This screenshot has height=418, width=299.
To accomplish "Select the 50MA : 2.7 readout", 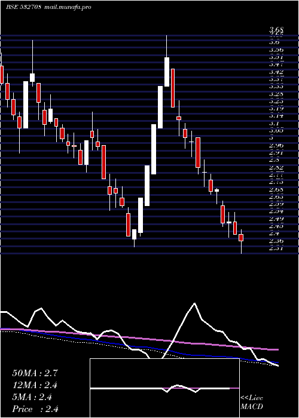I will [x=35, y=373].
